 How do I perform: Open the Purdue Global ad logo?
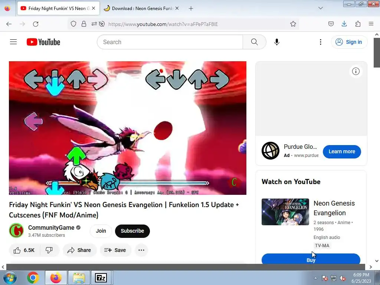pos(271,151)
